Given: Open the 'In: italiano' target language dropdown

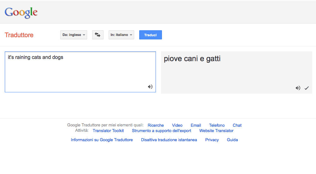Looking at the screenshot, I should (x=121, y=35).
